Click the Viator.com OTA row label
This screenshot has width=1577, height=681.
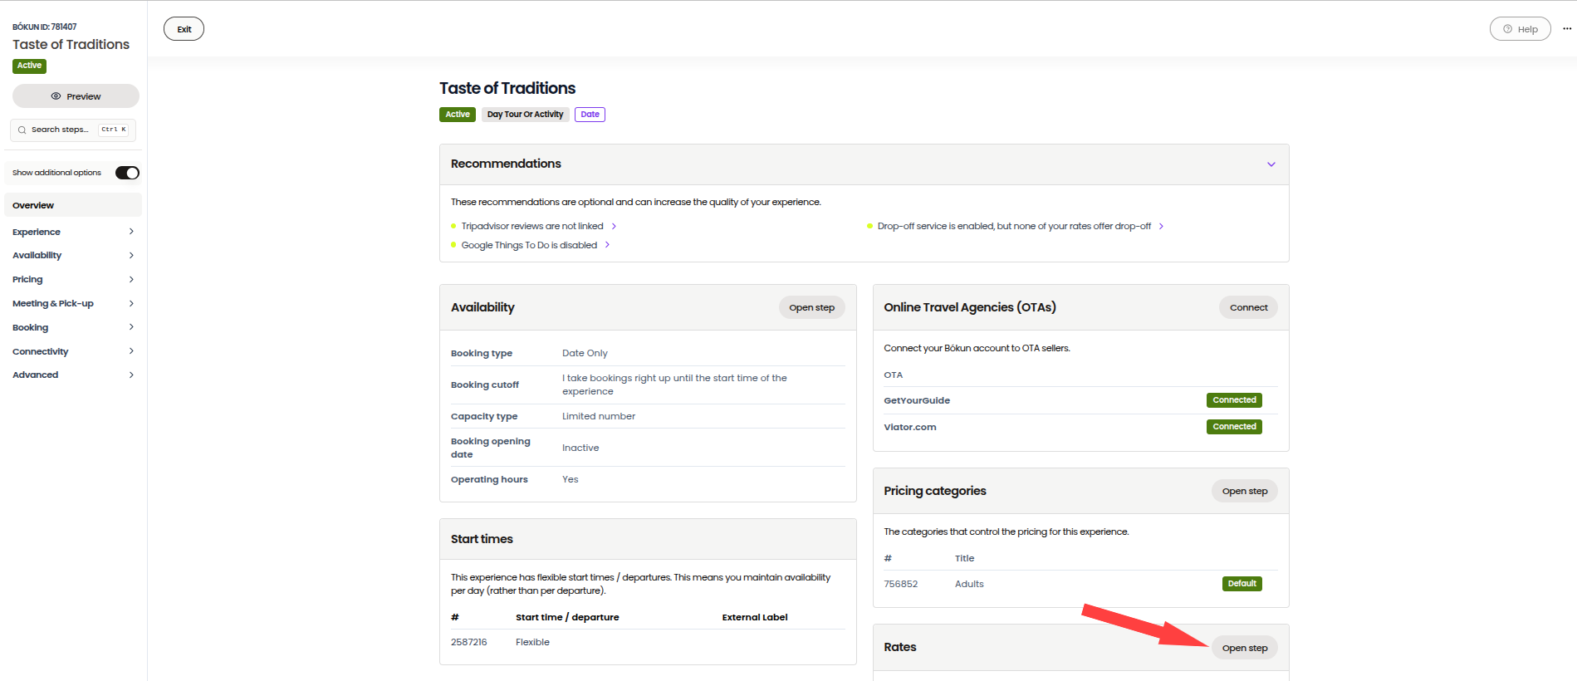909,427
